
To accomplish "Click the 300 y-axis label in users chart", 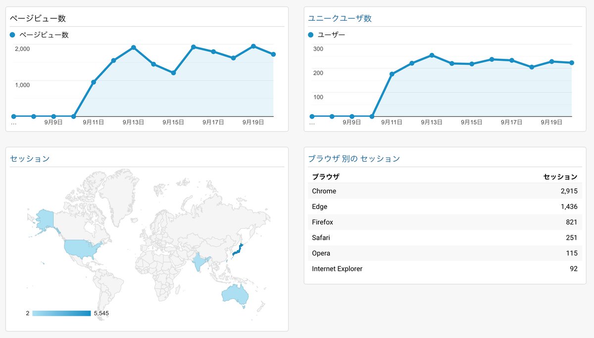I will coord(318,49).
